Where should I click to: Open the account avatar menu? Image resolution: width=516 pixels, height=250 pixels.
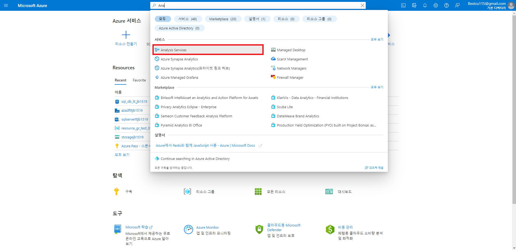click(511, 5)
